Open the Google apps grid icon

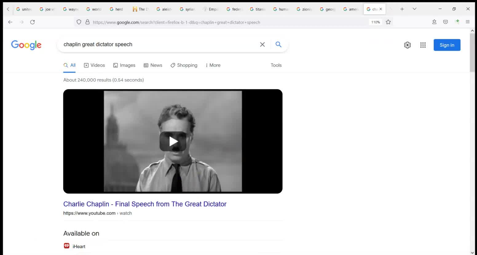pyautogui.click(x=423, y=45)
